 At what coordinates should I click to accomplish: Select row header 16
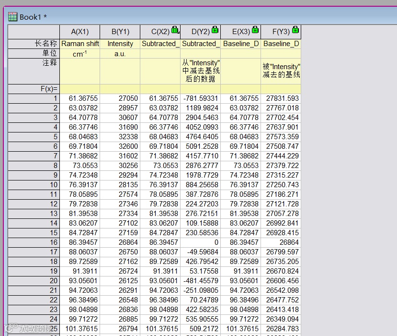point(34,242)
